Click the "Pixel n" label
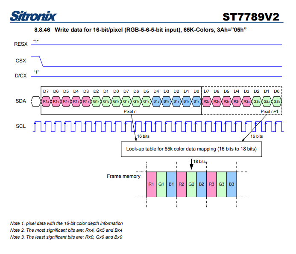The image size is (296, 254). [x=130, y=112]
